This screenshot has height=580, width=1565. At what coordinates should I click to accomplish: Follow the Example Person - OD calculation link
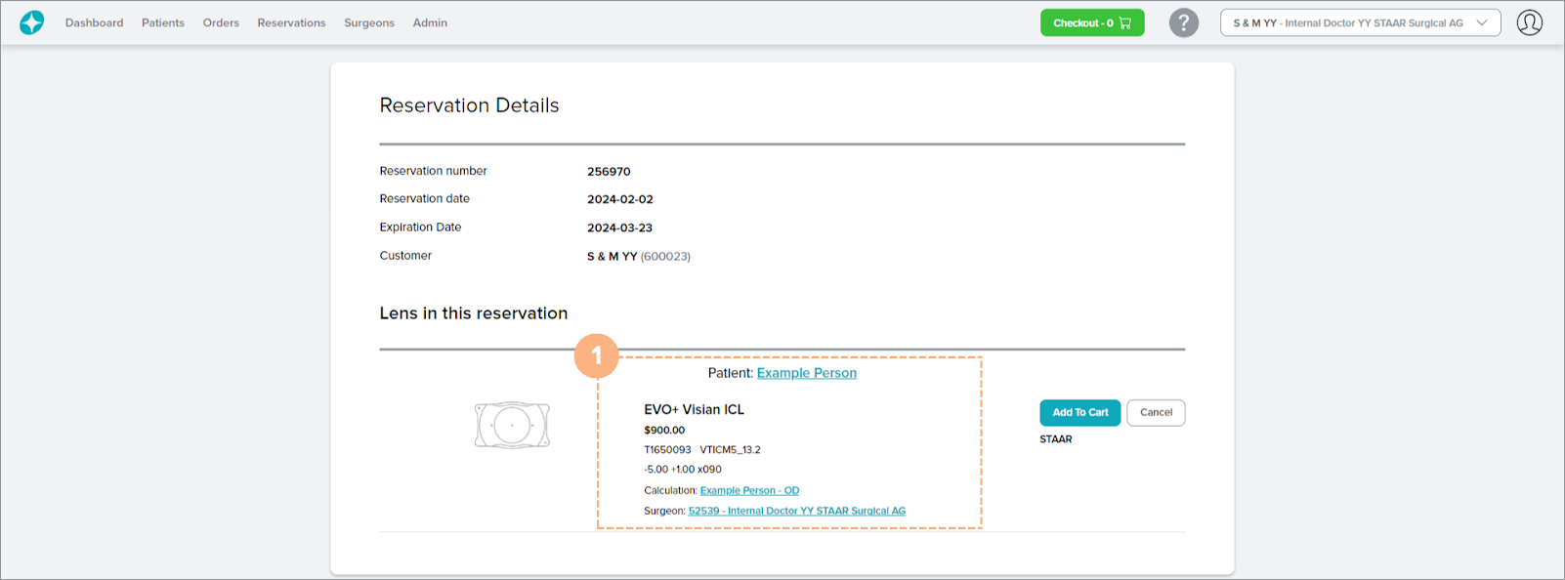coord(749,490)
